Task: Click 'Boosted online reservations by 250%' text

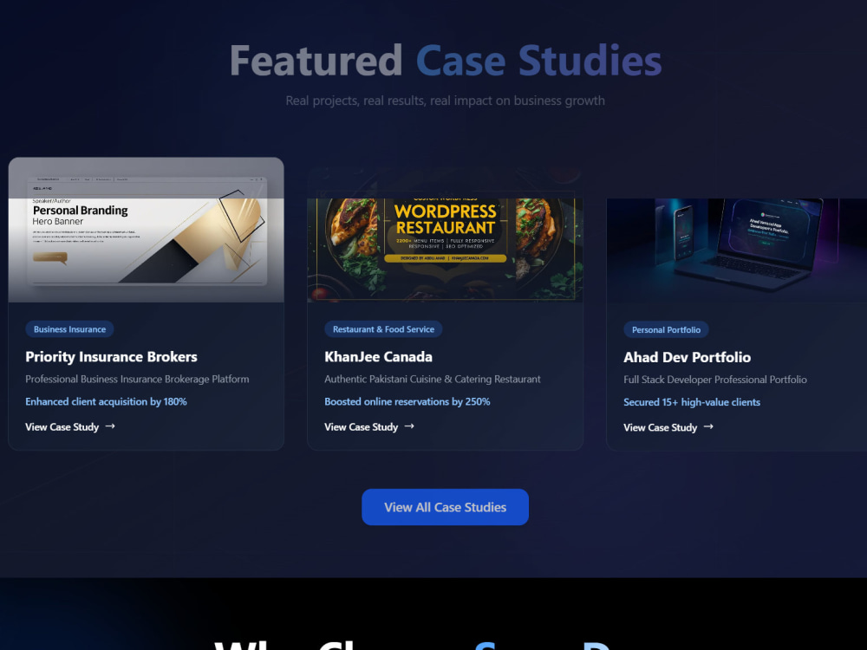Action: tap(407, 402)
